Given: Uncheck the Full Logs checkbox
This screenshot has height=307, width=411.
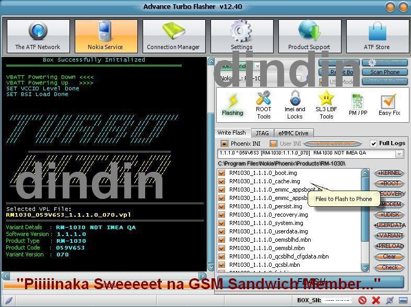Looking at the screenshot, I should (x=373, y=144).
